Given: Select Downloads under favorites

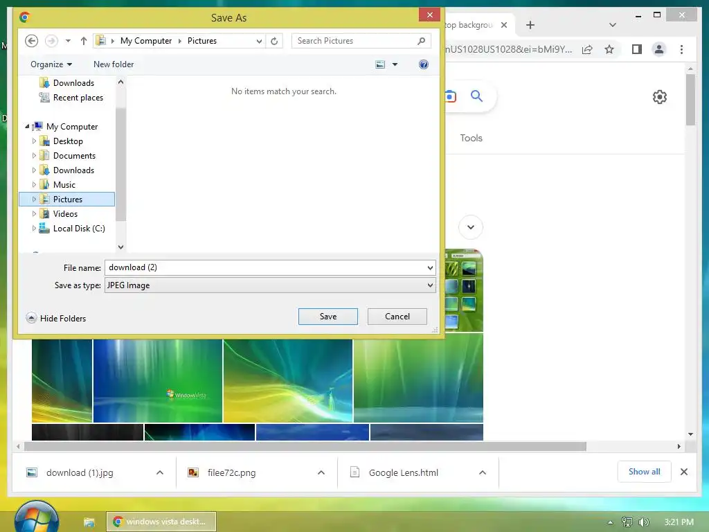Looking at the screenshot, I should tap(73, 83).
